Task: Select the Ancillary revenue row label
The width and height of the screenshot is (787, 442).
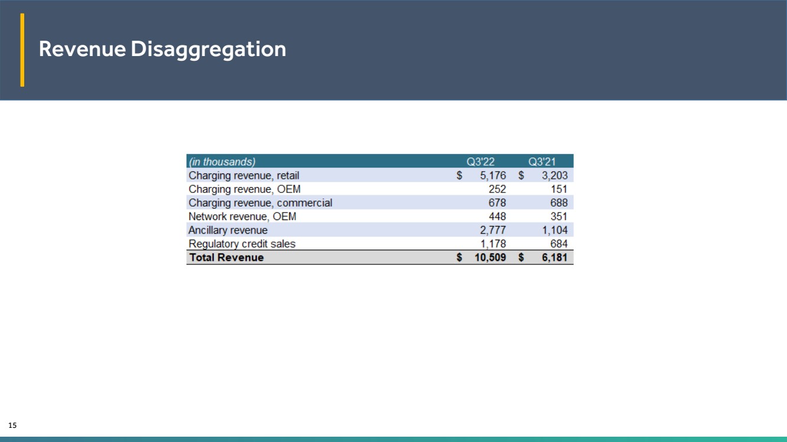Action: click(228, 230)
